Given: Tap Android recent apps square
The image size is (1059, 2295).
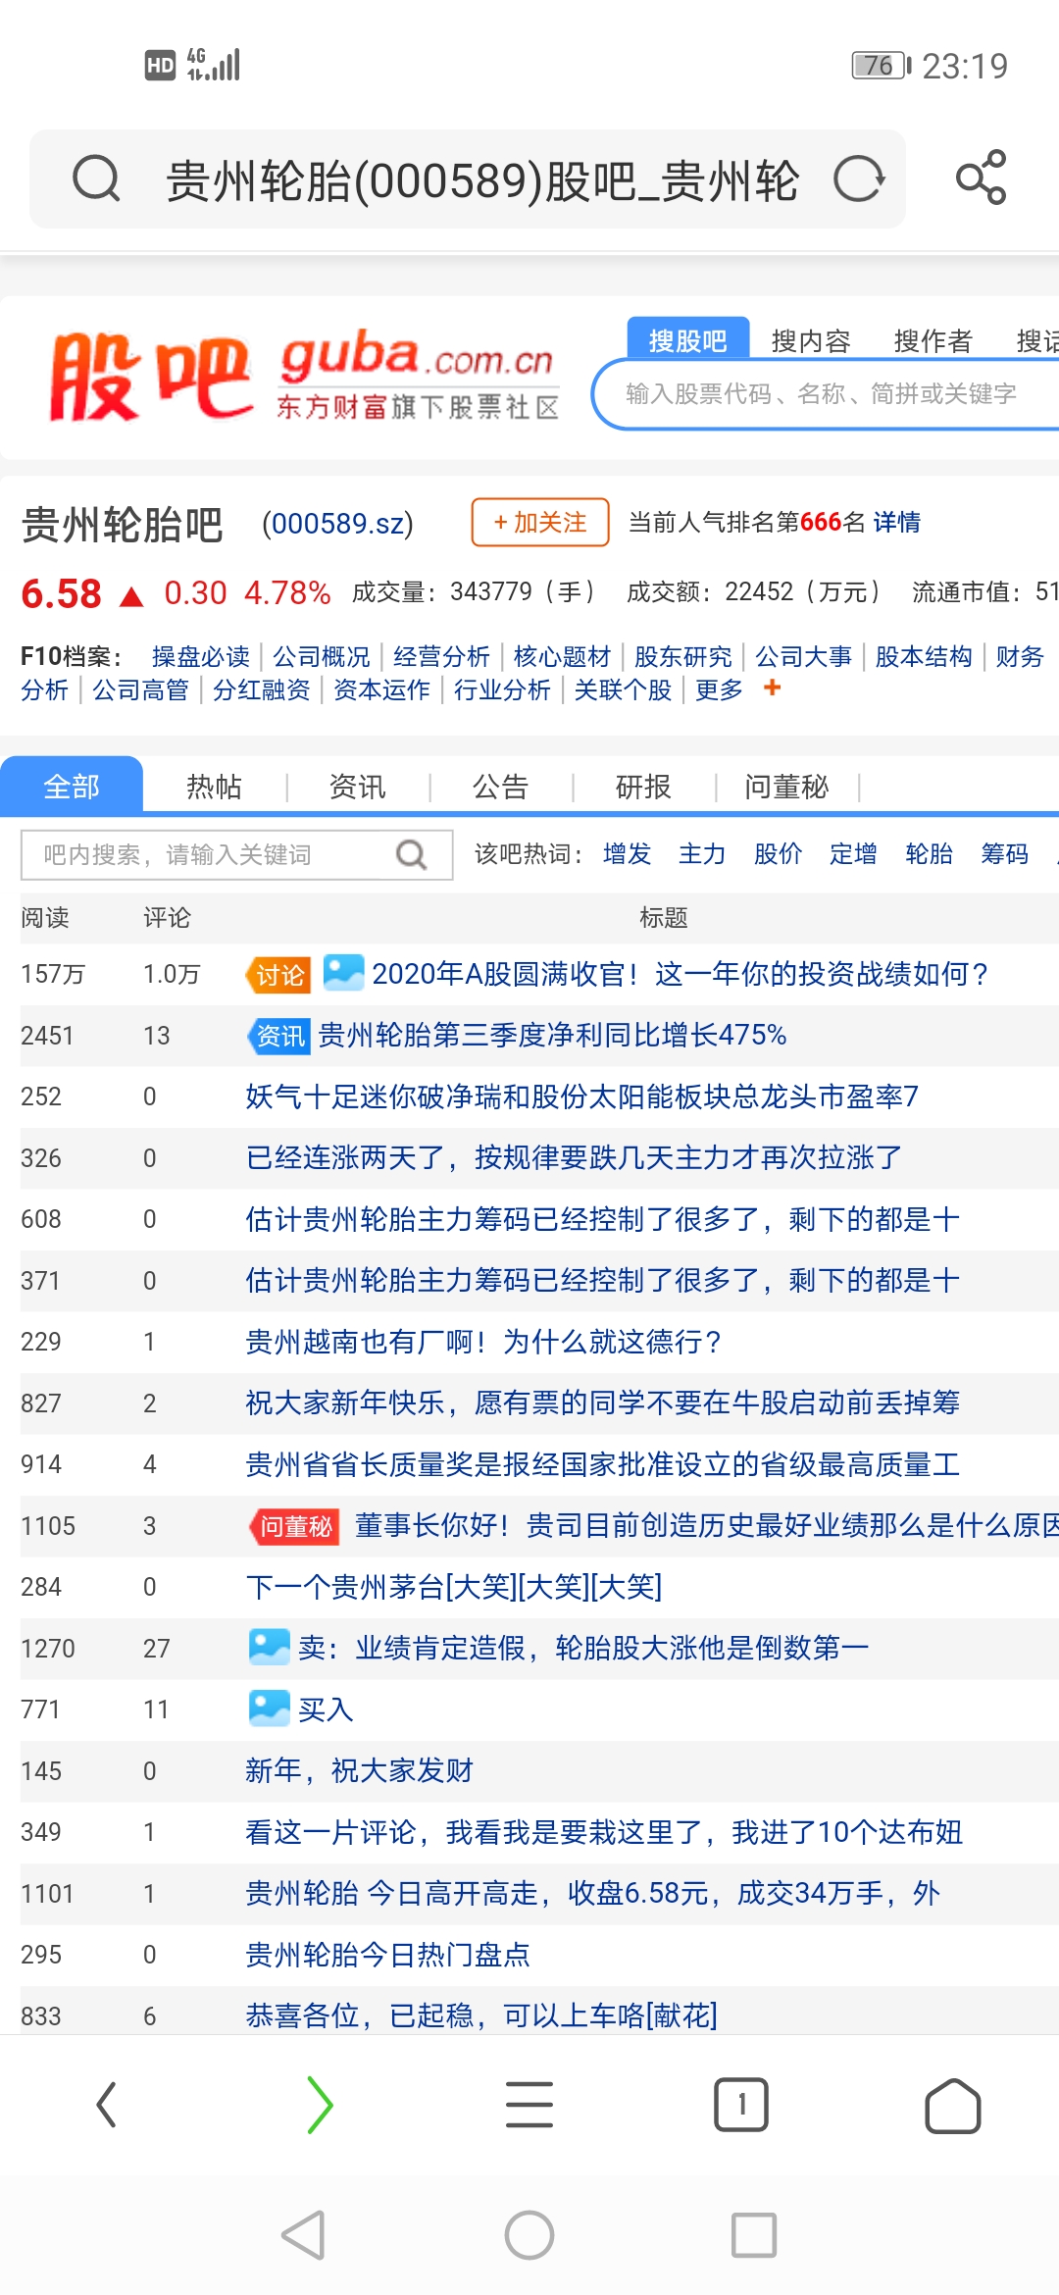Looking at the screenshot, I should point(754,2235).
